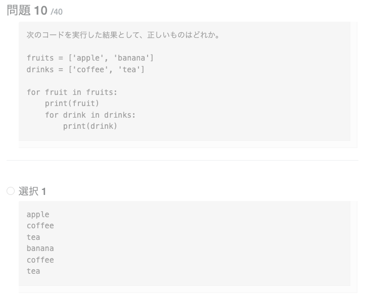Click the fruits list assignment line
The width and height of the screenshot is (366, 302).
click(90, 58)
